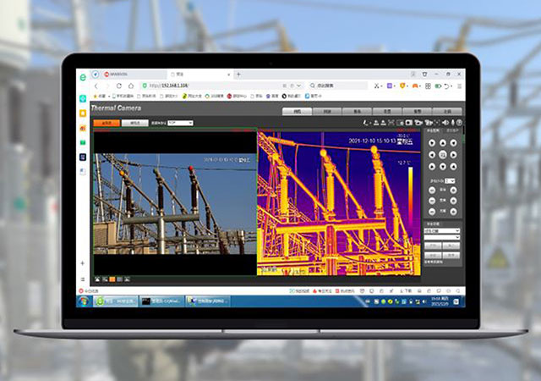The width and height of the screenshot is (541, 381).
Task: Click the browser back arrow
Action: tap(96, 86)
